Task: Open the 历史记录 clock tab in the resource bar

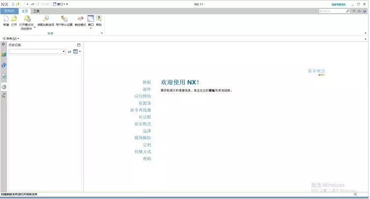Action: [4, 87]
